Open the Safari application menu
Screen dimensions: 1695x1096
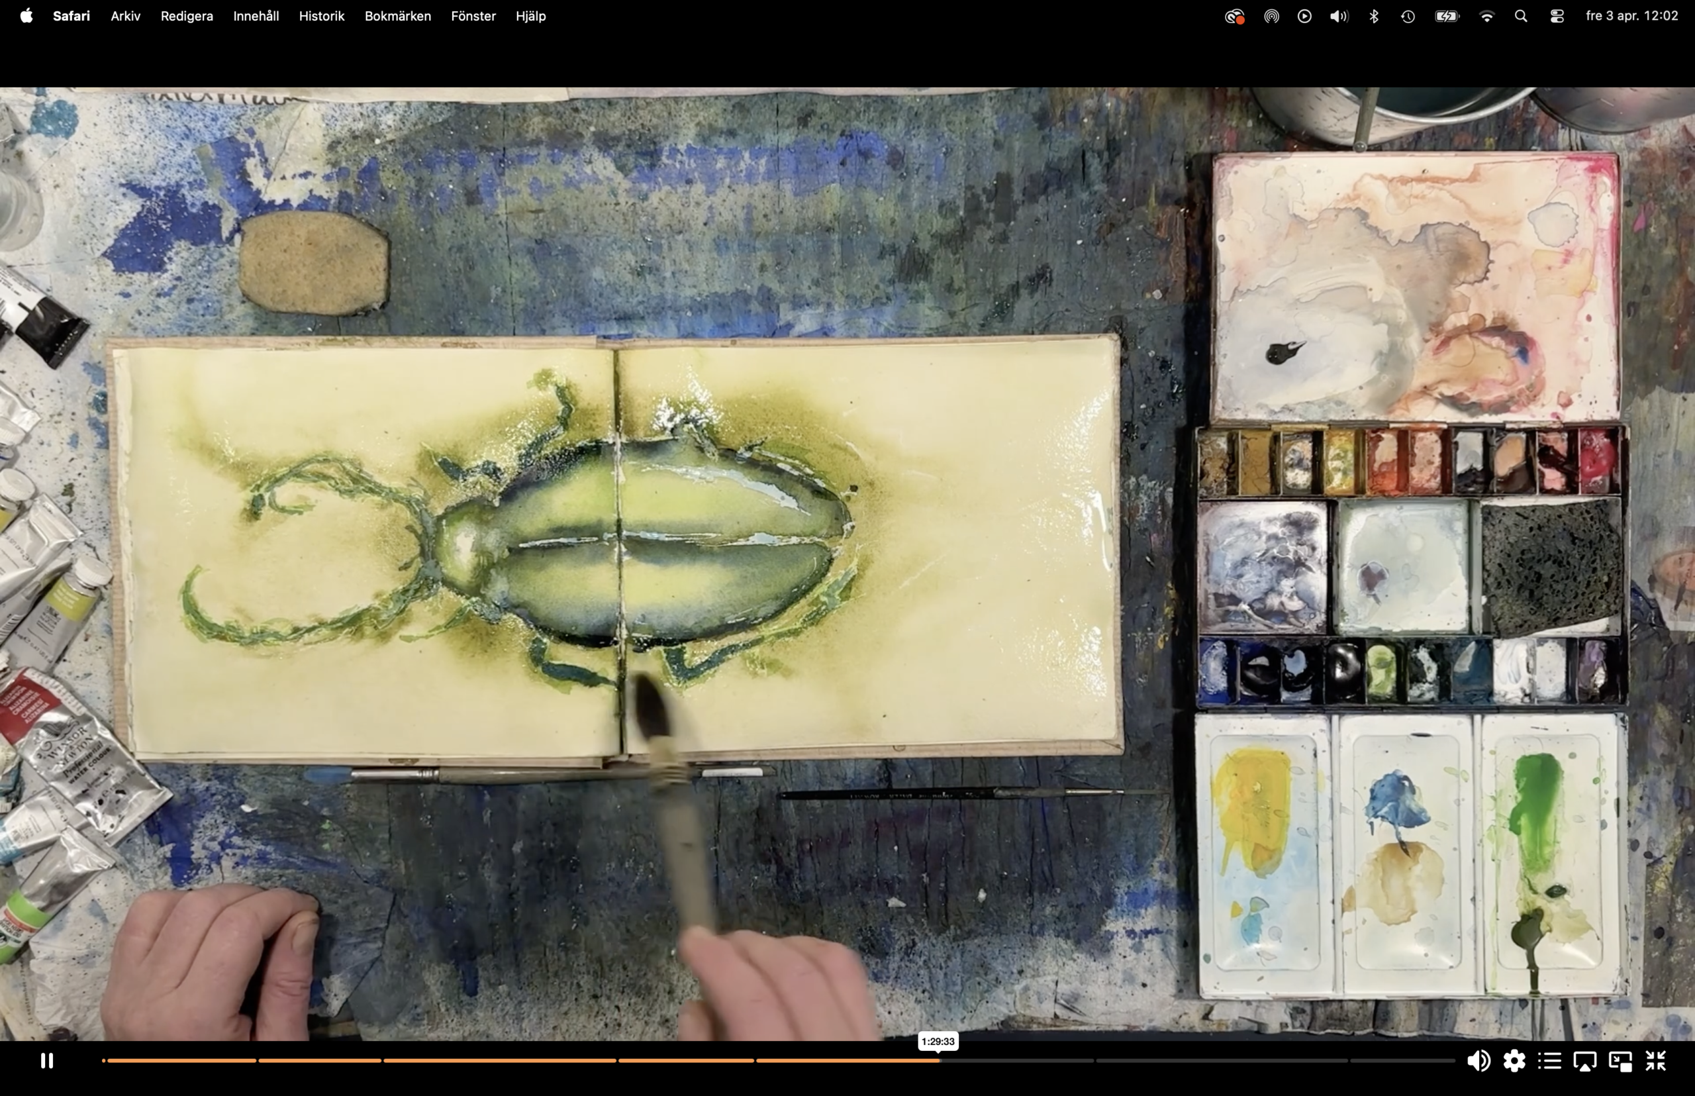[71, 16]
